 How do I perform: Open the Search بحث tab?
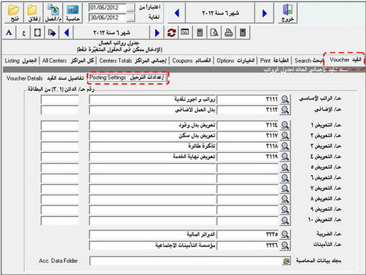point(309,61)
